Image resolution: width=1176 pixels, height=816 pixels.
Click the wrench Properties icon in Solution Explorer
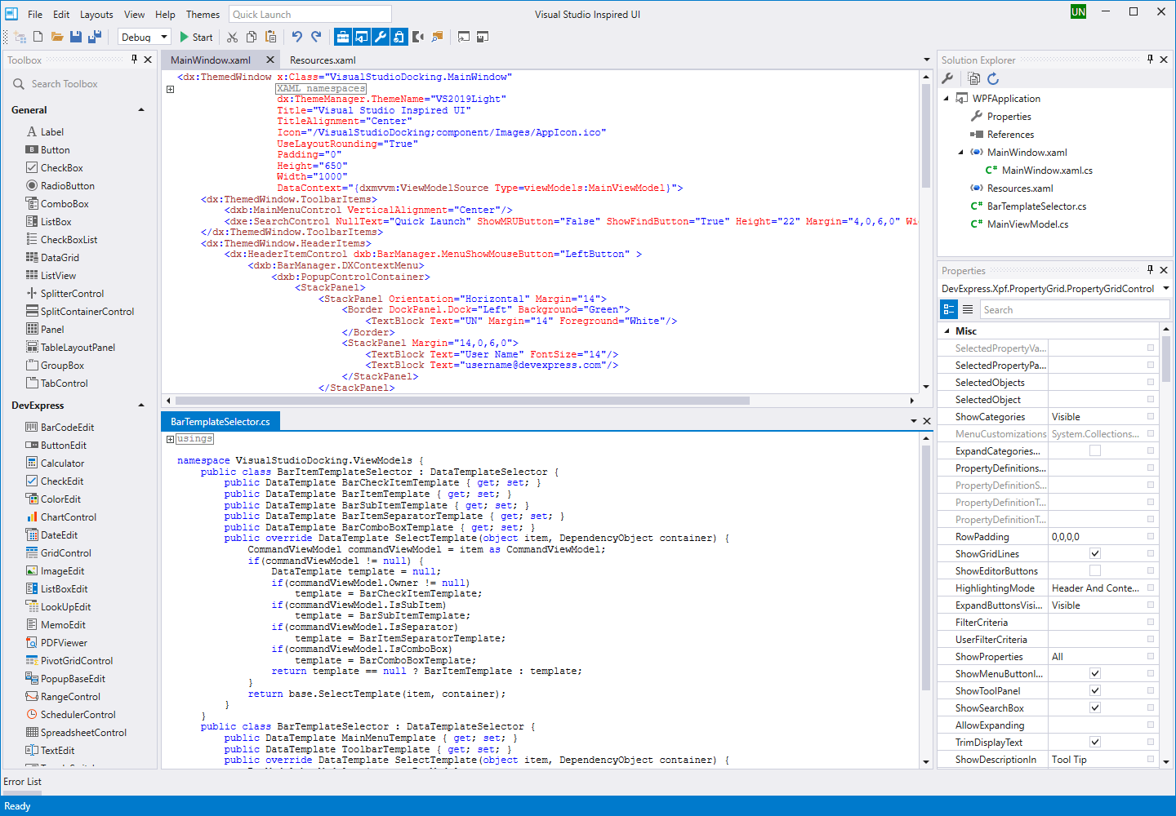point(949,78)
